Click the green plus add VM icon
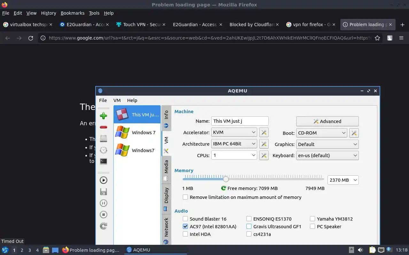Viewport: 409px width, 255px height. tap(103, 116)
